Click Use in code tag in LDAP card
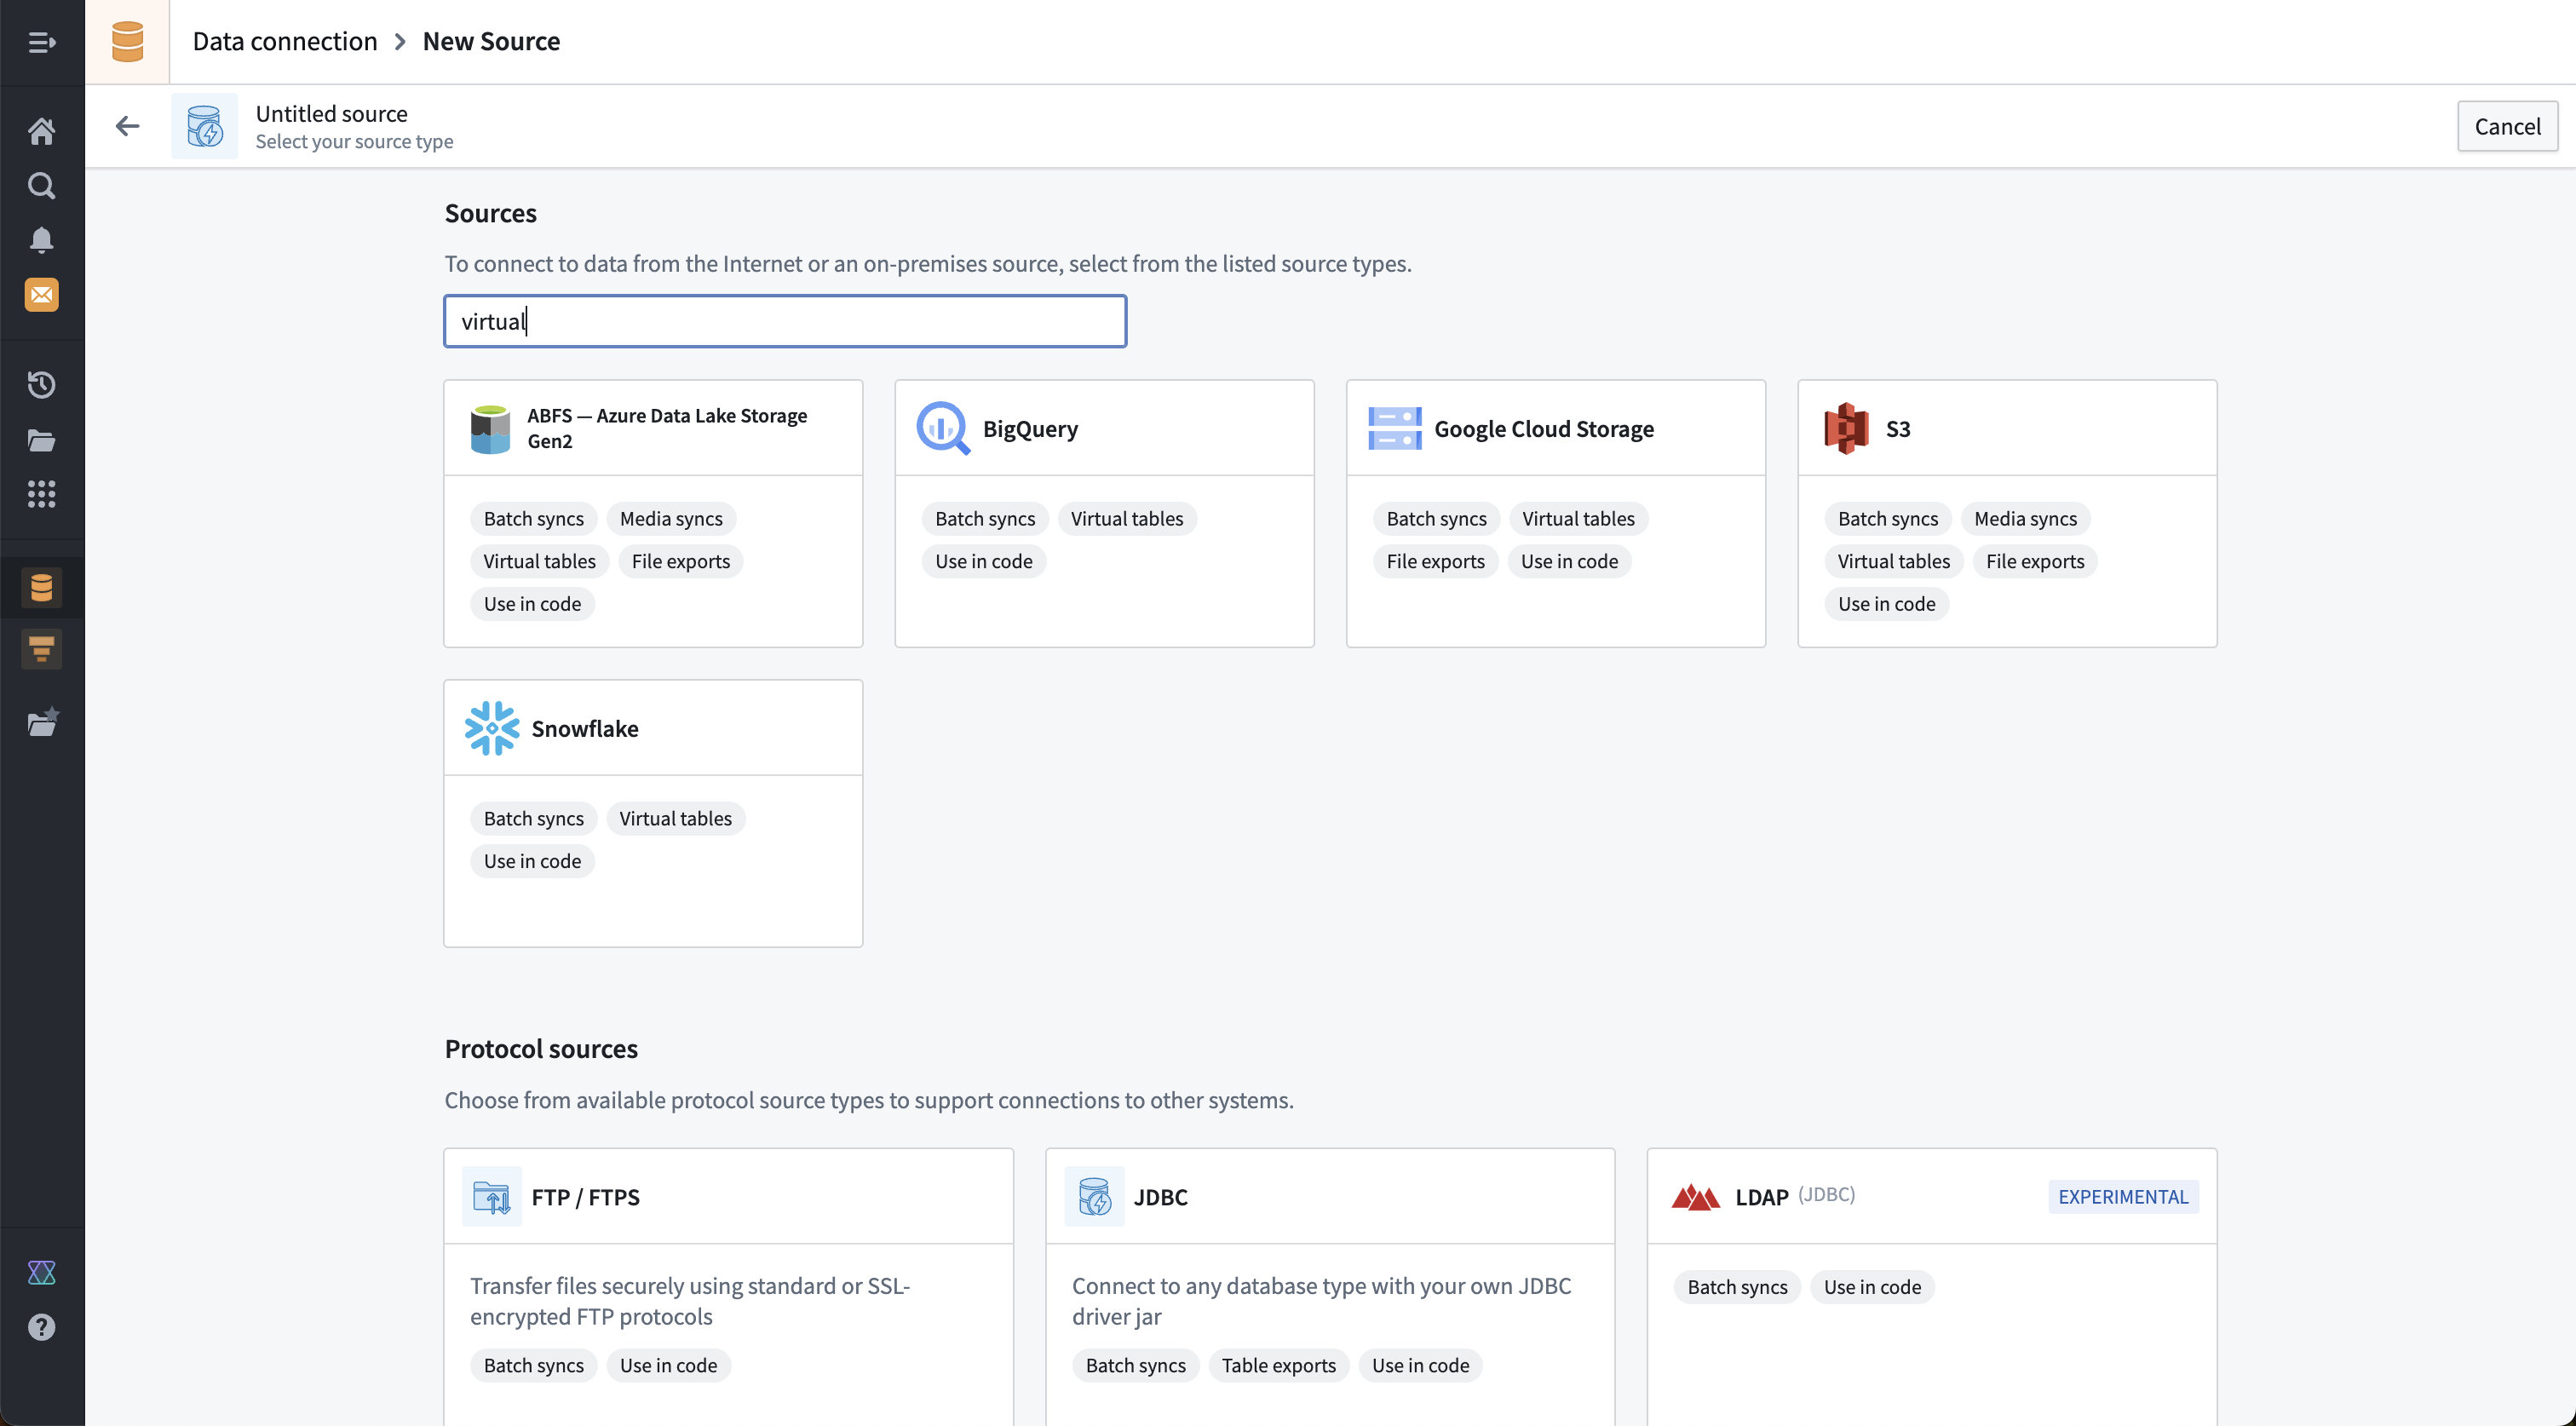Screen dimensions: 2576x1426 [1872, 1287]
